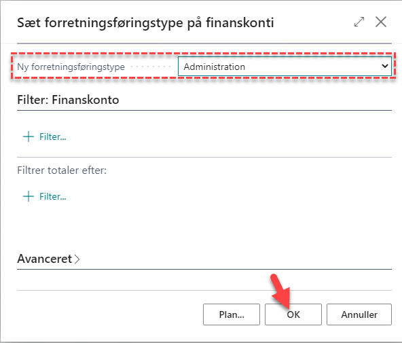
Task: Cancel using the Annuller button
Action: click(359, 314)
